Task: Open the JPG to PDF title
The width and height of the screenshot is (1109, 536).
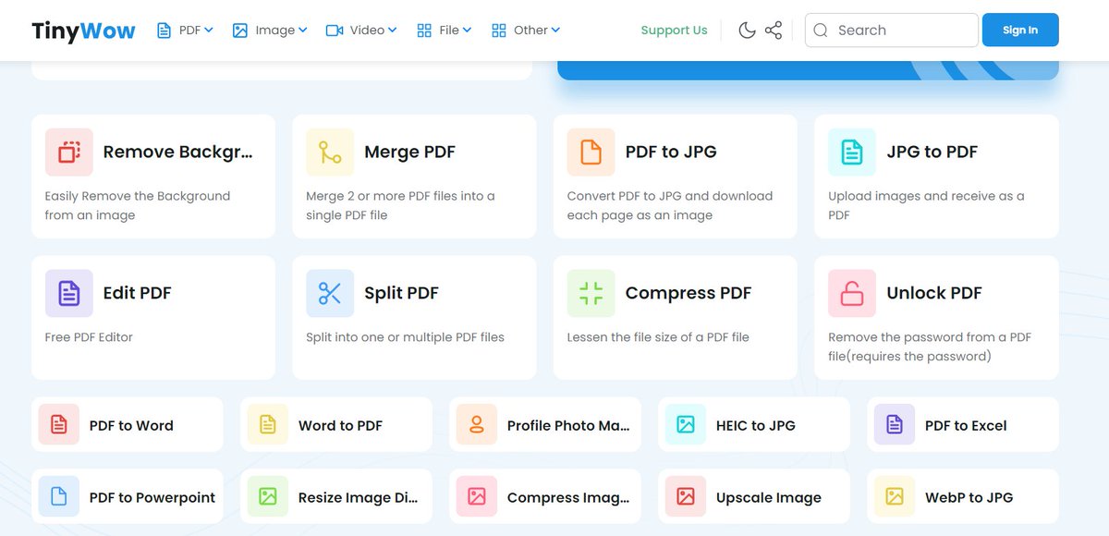Action: coord(932,152)
